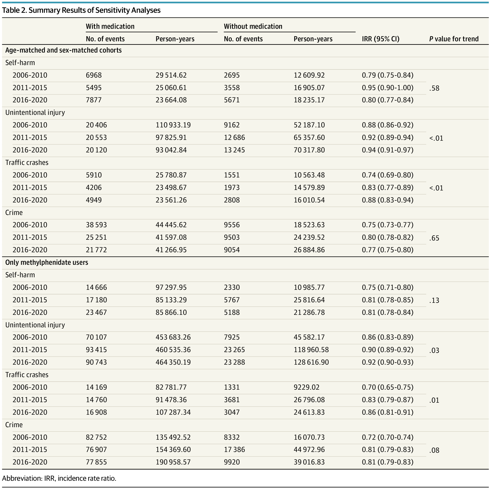Viewport: 491px width, 489px height.
Task: Click the first Unintentional injury row label
Action: 35,113
